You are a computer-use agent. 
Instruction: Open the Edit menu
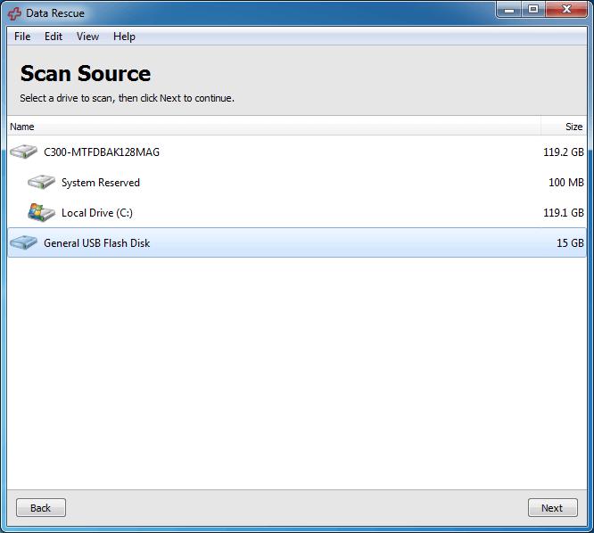coord(54,37)
